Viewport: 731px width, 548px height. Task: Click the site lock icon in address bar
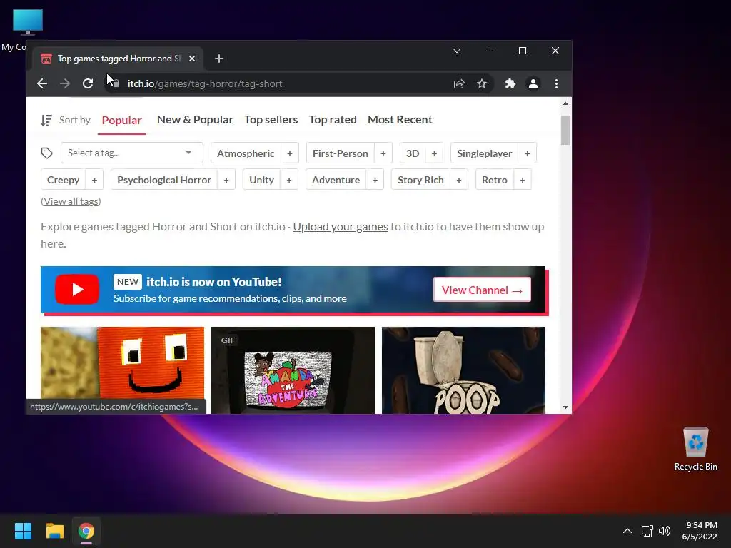click(x=116, y=84)
